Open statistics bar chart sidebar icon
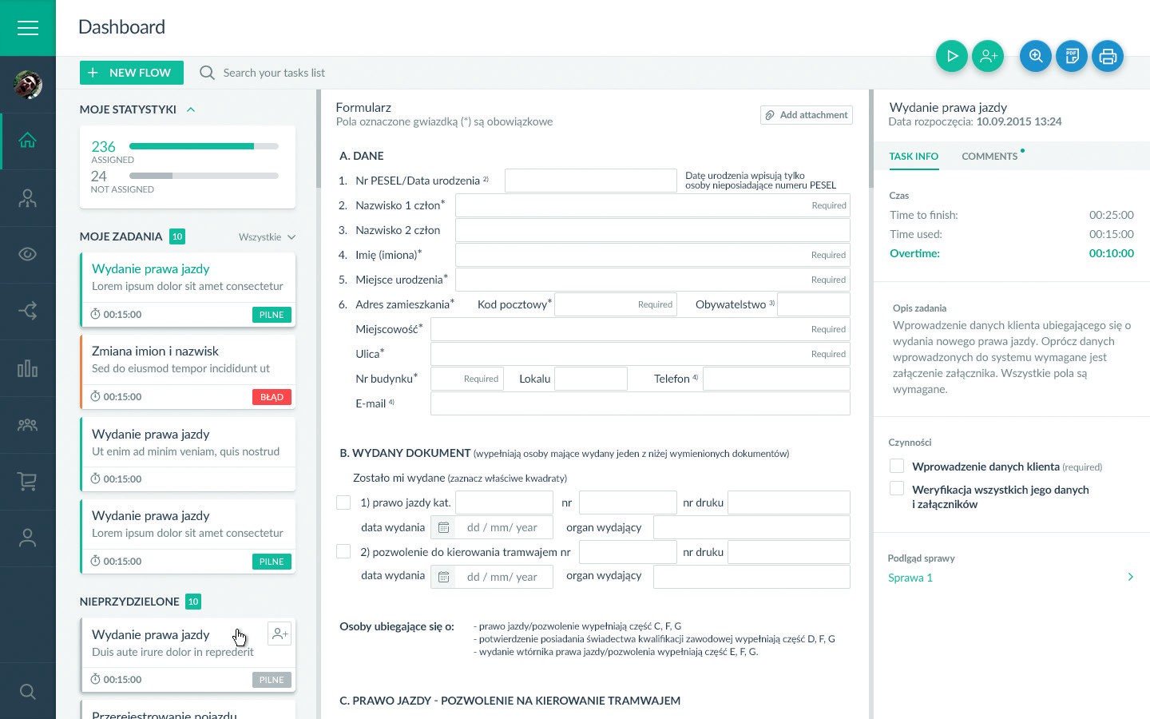1150x719 pixels. pos(28,368)
